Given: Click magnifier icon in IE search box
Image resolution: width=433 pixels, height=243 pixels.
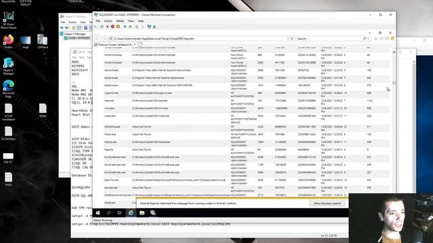Looking at the screenshot, I should coord(365,38).
